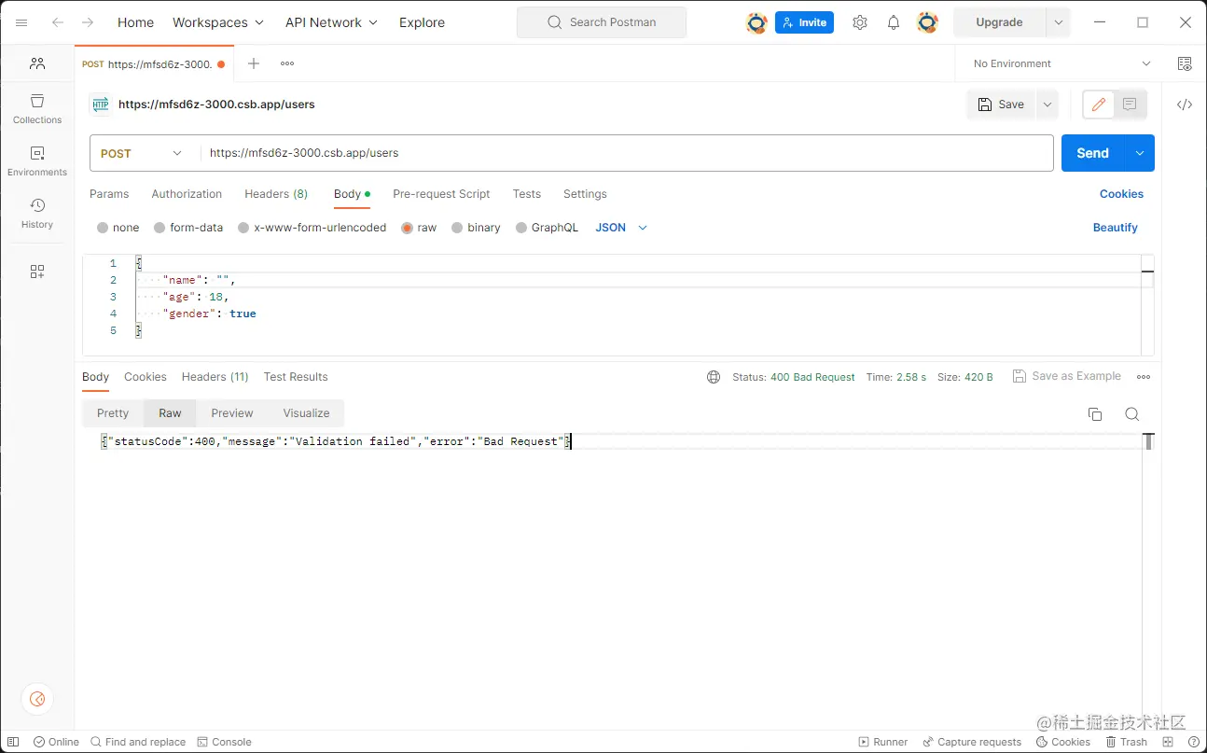
Task: Toggle the sidebar icon in status bar
Action: [13, 742]
